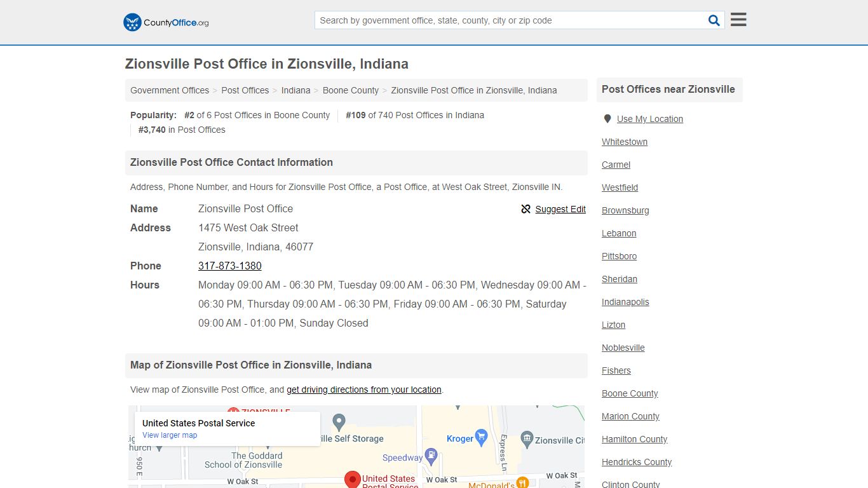Image resolution: width=868 pixels, height=488 pixels.
Task: Click Post Offices near Zionsville heading
Action: pos(668,90)
